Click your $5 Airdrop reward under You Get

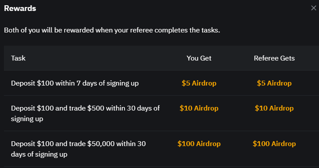[x=199, y=83]
